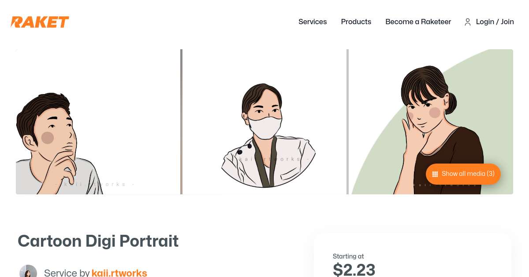Click the user profile icon beside Login
Viewport: 529px width, 277px height.
[468, 22]
